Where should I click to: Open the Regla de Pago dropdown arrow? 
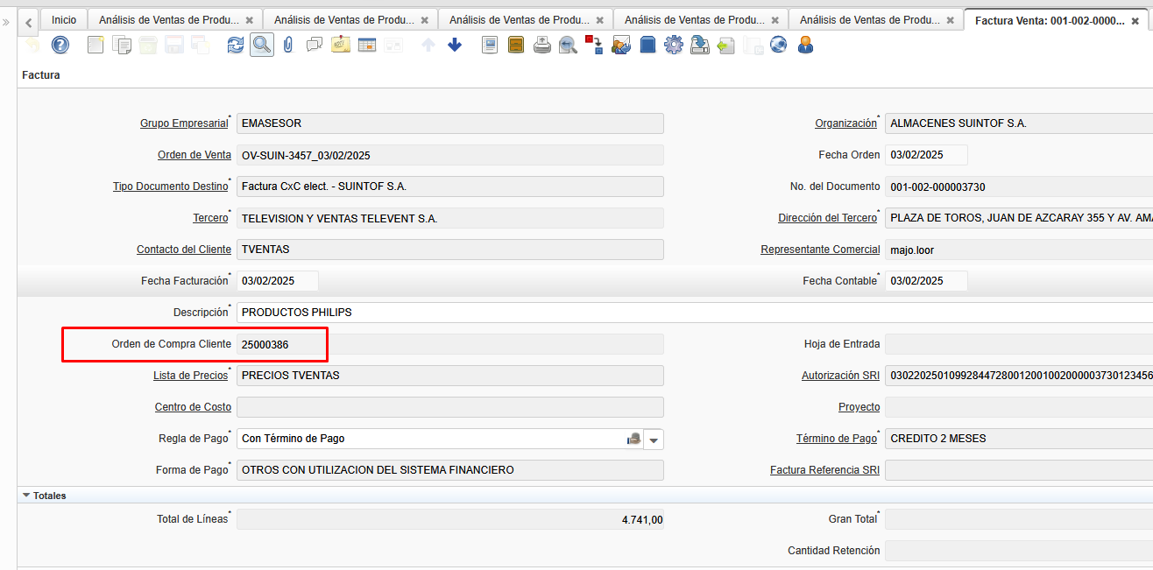(654, 439)
